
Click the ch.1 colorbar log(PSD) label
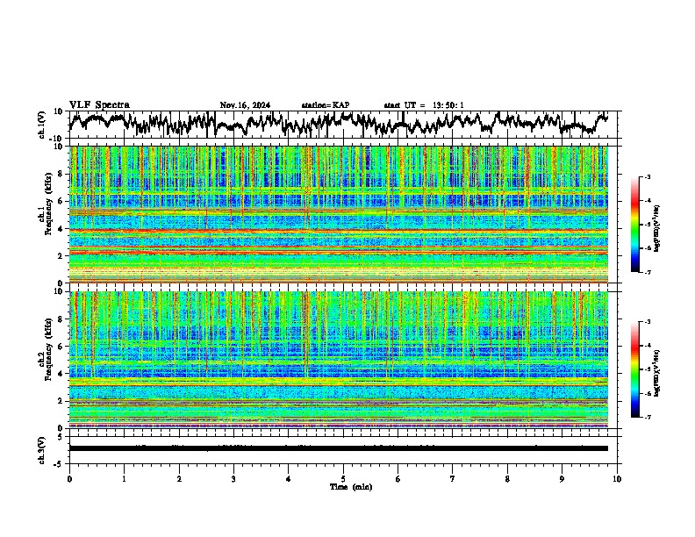(657, 229)
